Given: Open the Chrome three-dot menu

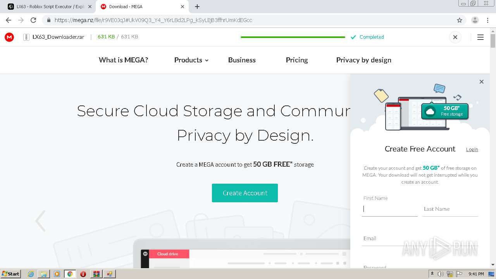Looking at the screenshot, I should pos(487,20).
